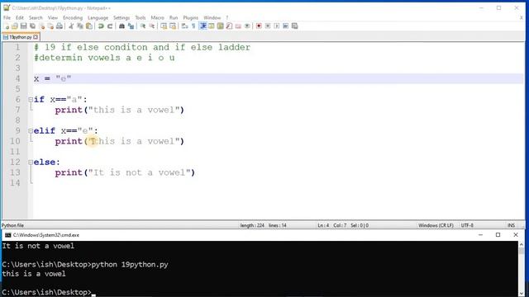Screen dimensions: 529x297
Task: Click the Zoom In magnifier icon
Action: pos(143,26)
